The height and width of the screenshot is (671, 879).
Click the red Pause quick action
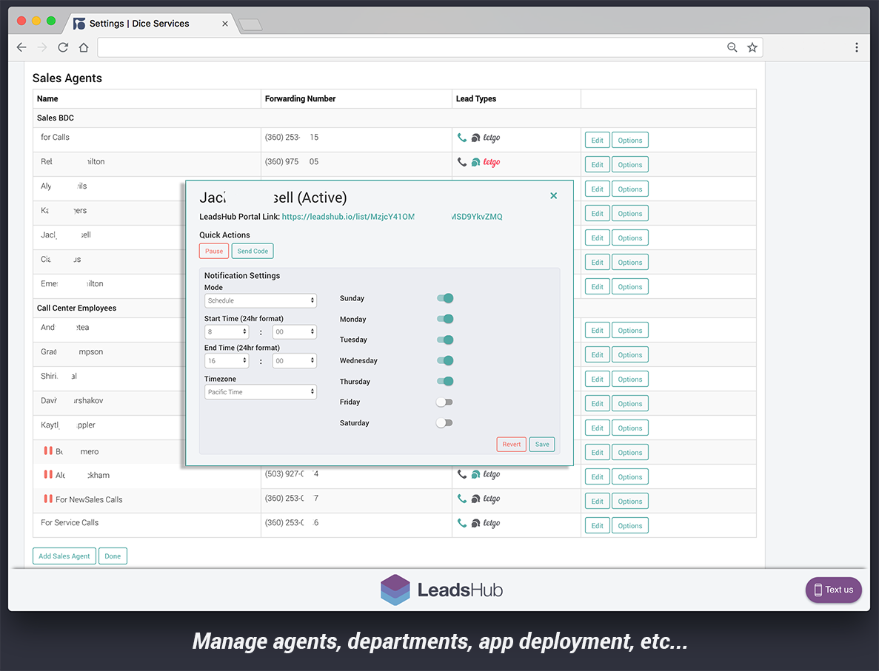click(214, 251)
